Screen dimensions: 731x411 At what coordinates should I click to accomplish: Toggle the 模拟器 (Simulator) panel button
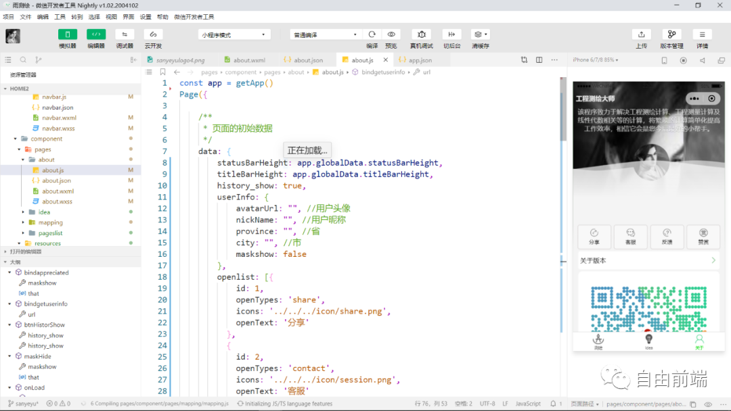pyautogui.click(x=67, y=34)
